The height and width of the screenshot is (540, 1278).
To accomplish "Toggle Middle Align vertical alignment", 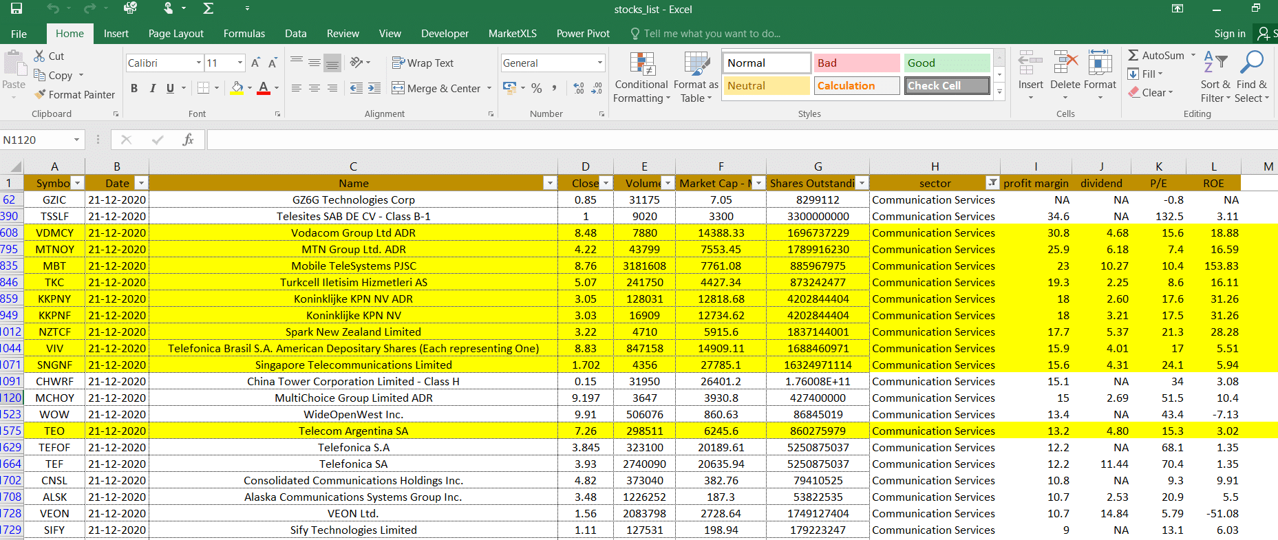I will pyautogui.click(x=315, y=63).
